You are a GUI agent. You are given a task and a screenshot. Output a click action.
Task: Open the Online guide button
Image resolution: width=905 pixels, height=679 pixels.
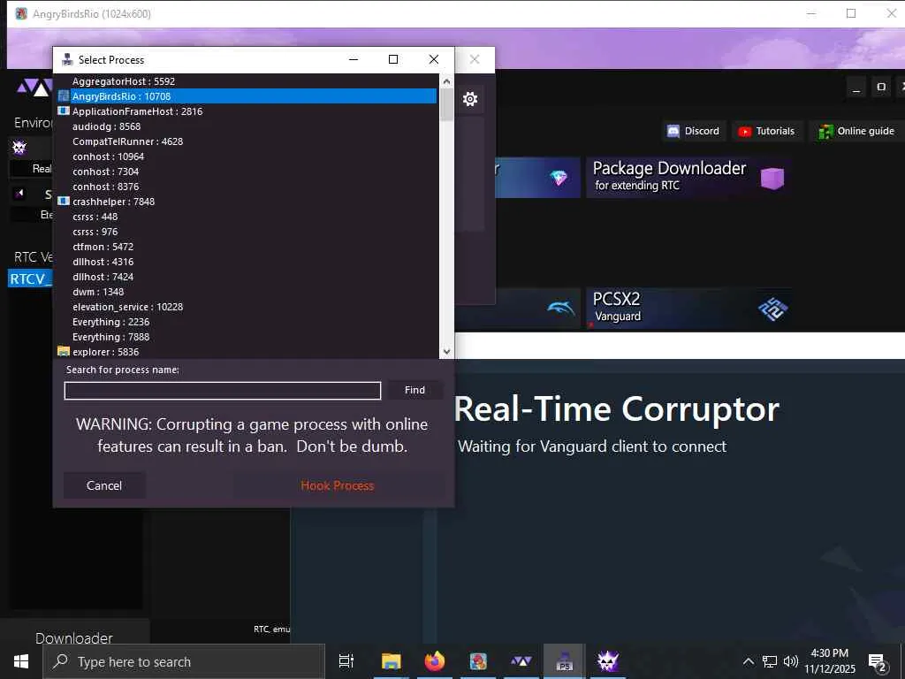click(856, 131)
